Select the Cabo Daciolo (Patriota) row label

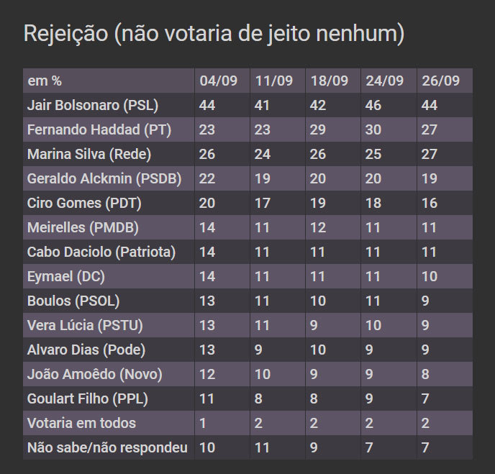click(x=101, y=252)
